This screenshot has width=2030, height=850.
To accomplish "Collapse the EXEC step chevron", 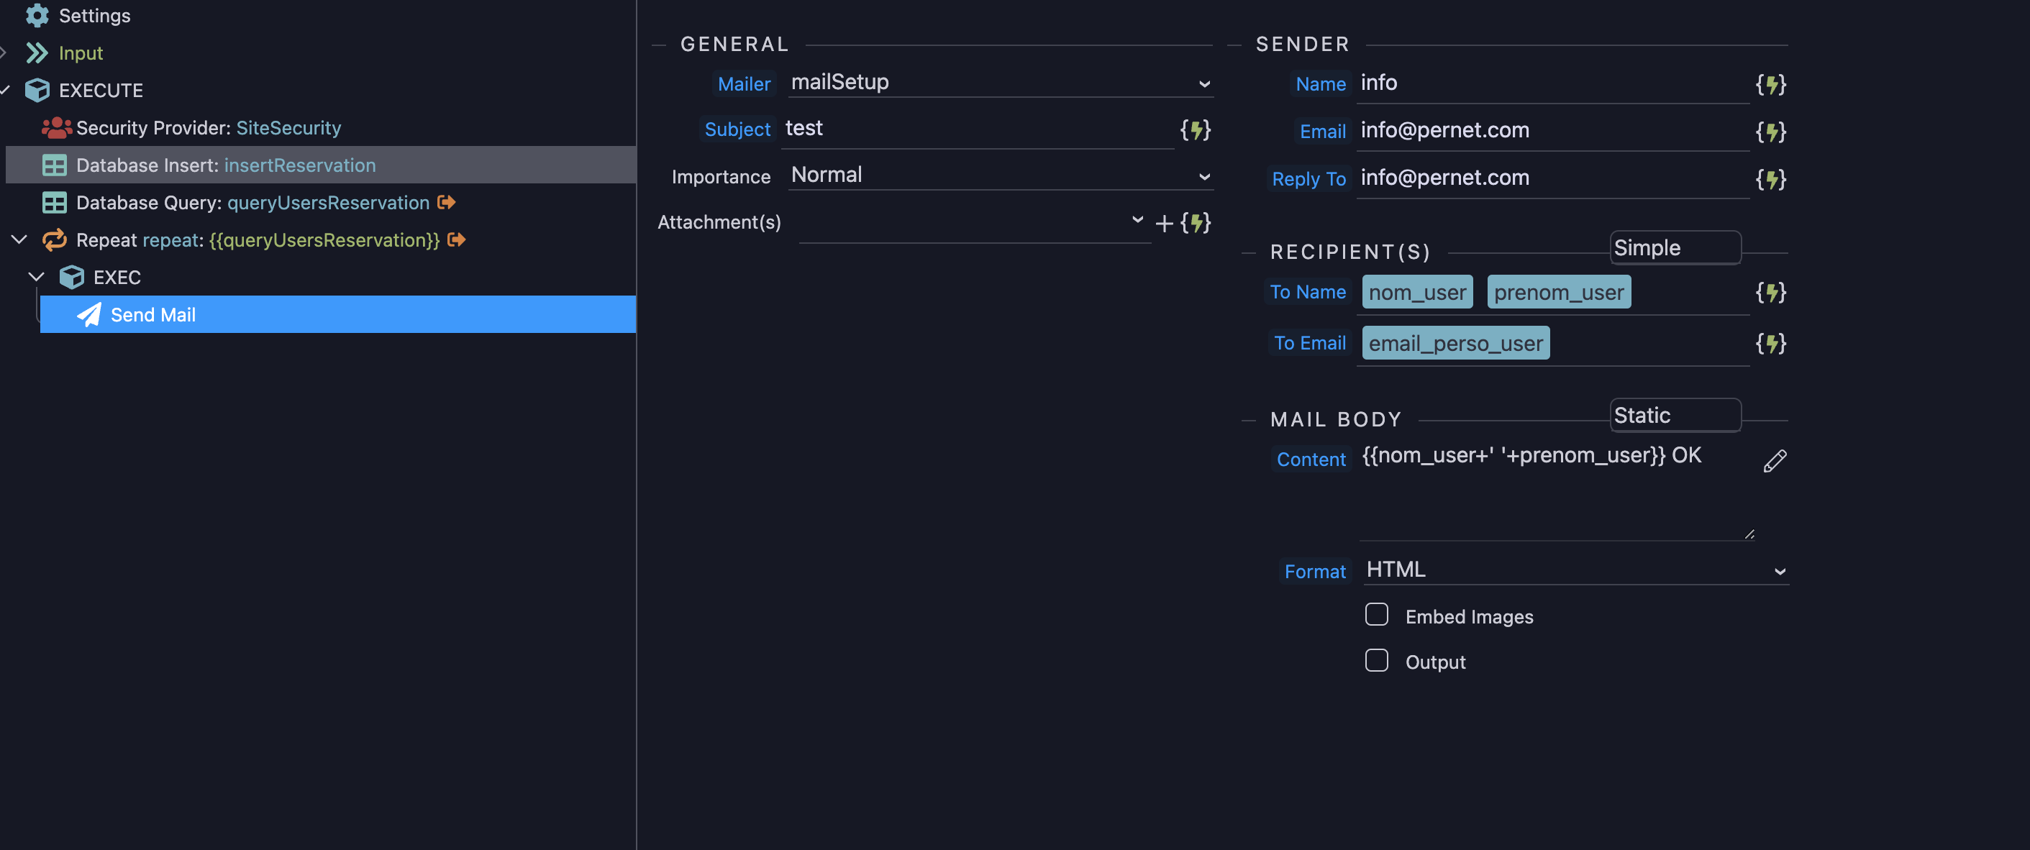I will tap(36, 277).
